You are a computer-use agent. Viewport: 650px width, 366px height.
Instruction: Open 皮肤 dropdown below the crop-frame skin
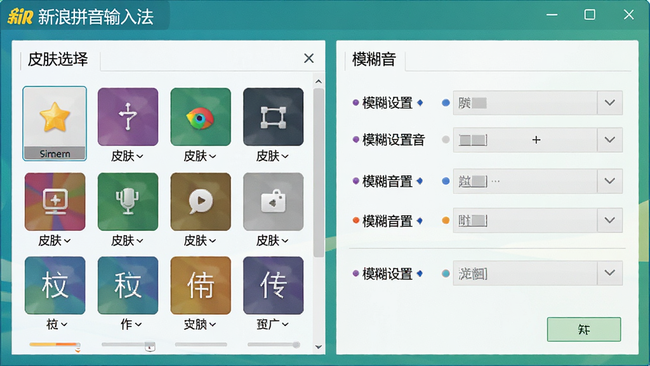click(x=272, y=156)
